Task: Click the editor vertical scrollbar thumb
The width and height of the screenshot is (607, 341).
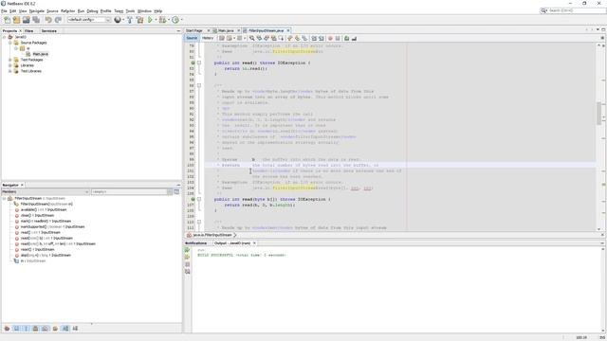Action: [x=598, y=114]
